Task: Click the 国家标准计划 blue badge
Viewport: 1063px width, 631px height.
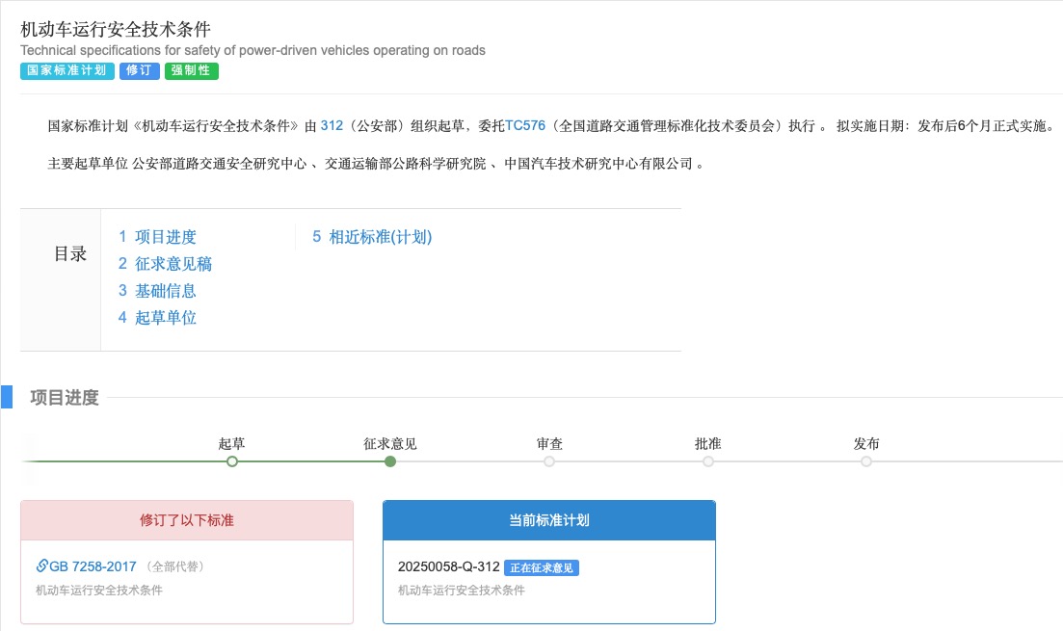Action: [x=66, y=70]
